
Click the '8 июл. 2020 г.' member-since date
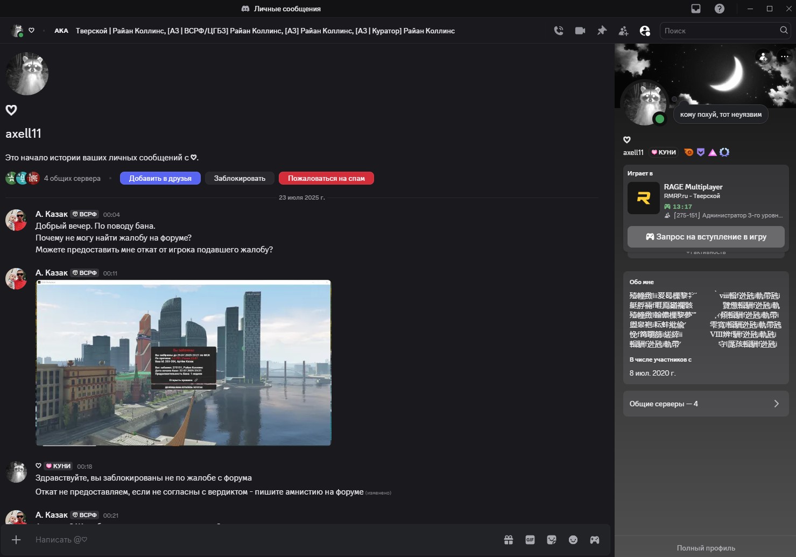point(652,373)
